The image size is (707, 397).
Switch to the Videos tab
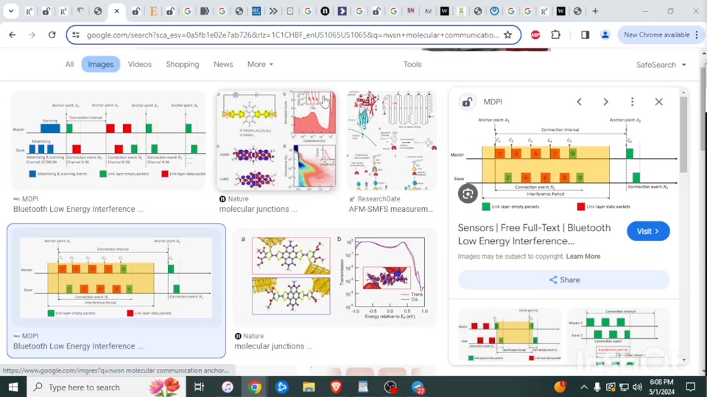(139, 65)
